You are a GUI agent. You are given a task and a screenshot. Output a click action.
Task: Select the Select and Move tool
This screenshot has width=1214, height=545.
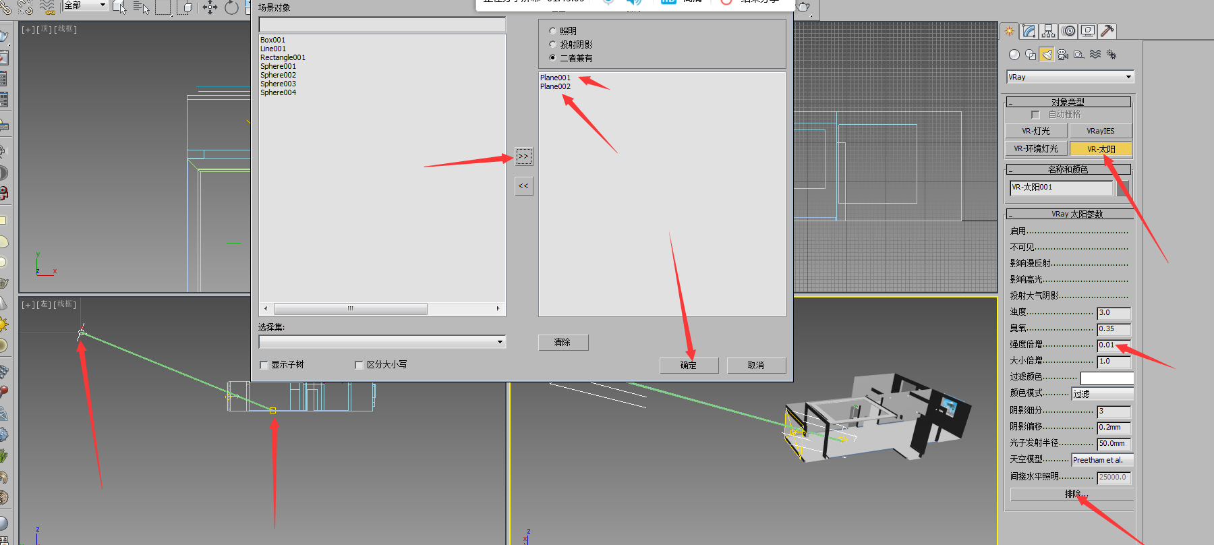tap(210, 7)
